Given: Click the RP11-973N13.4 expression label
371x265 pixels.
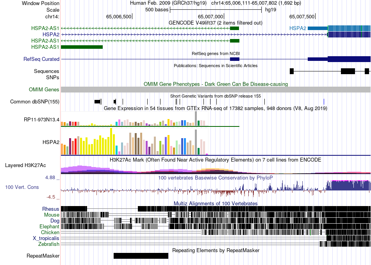Looking at the screenshot, I should tap(41, 119).
